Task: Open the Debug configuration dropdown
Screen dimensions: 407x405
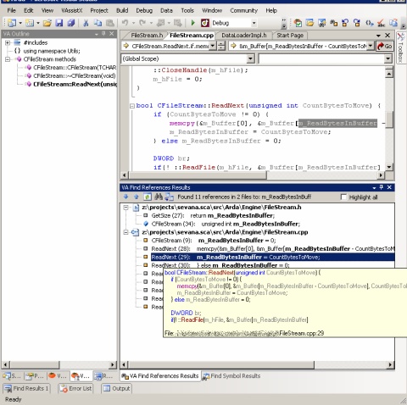Action: pyautogui.click(x=254, y=23)
